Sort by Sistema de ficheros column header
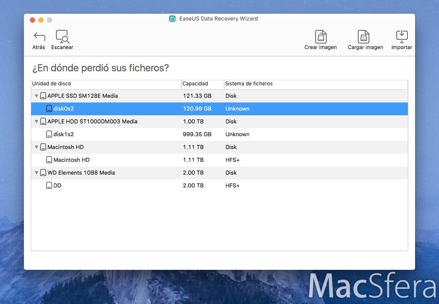Screen dimensions: 439x304 coord(316,84)
